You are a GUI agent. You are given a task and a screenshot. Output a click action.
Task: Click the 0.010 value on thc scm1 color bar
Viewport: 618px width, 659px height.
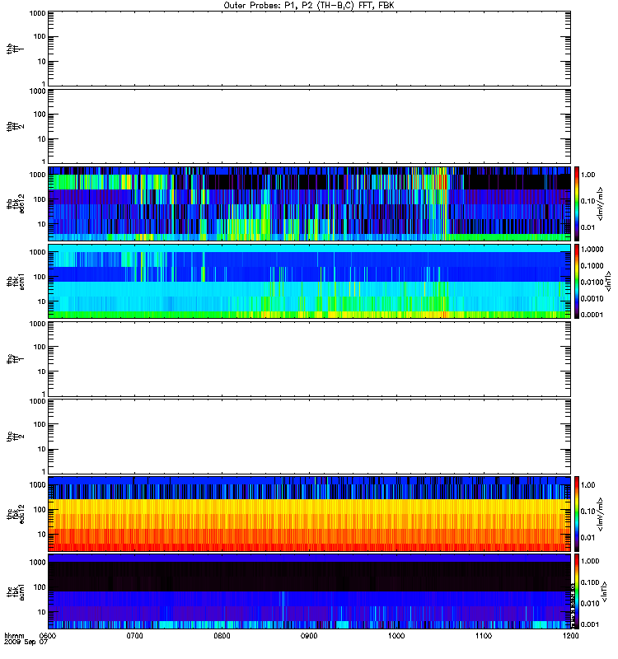590,604
